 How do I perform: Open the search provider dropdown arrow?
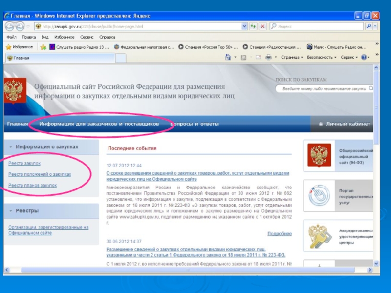375,26
